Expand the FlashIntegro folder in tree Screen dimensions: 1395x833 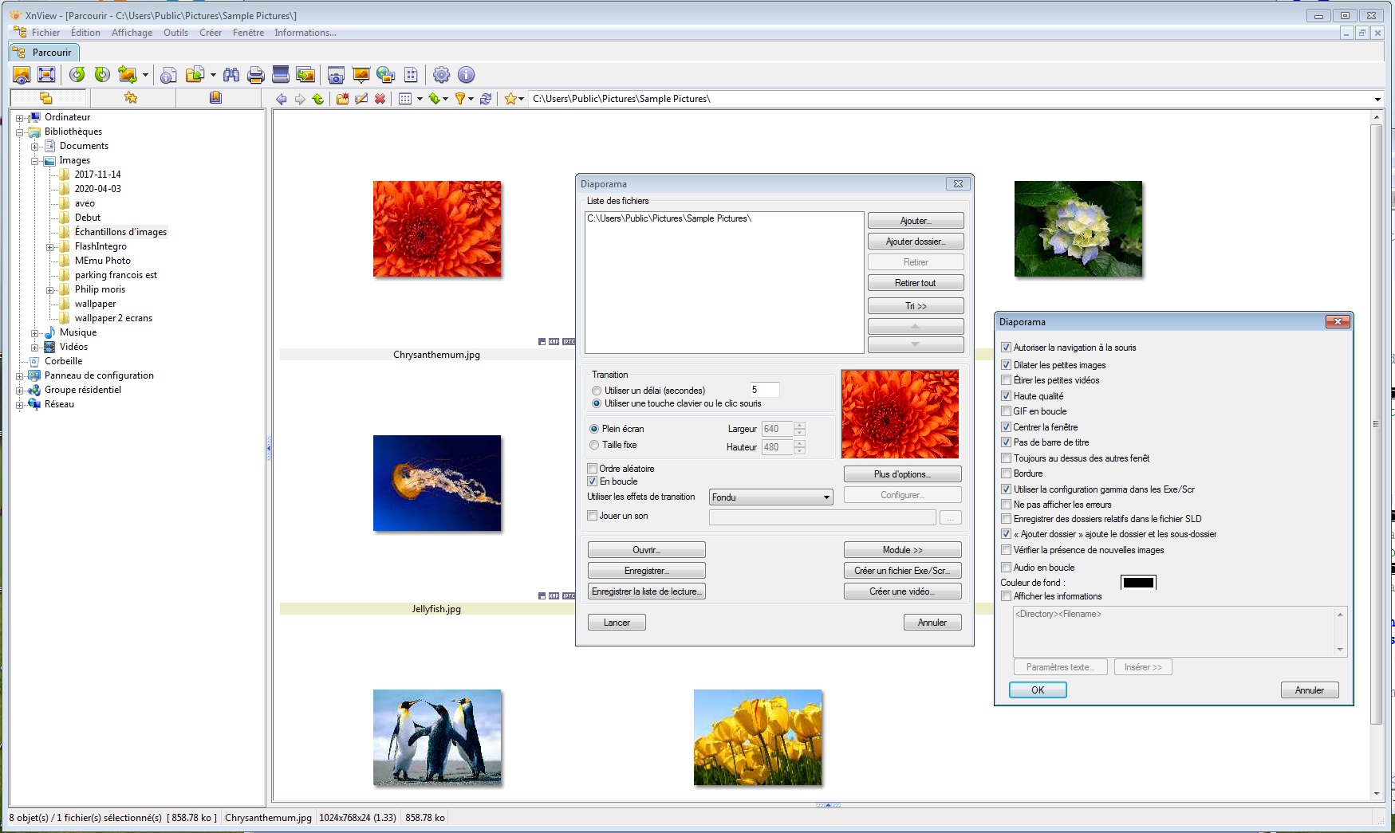click(x=50, y=247)
